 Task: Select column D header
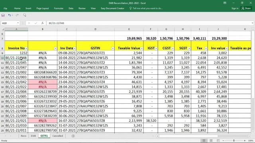[x=95, y=29]
